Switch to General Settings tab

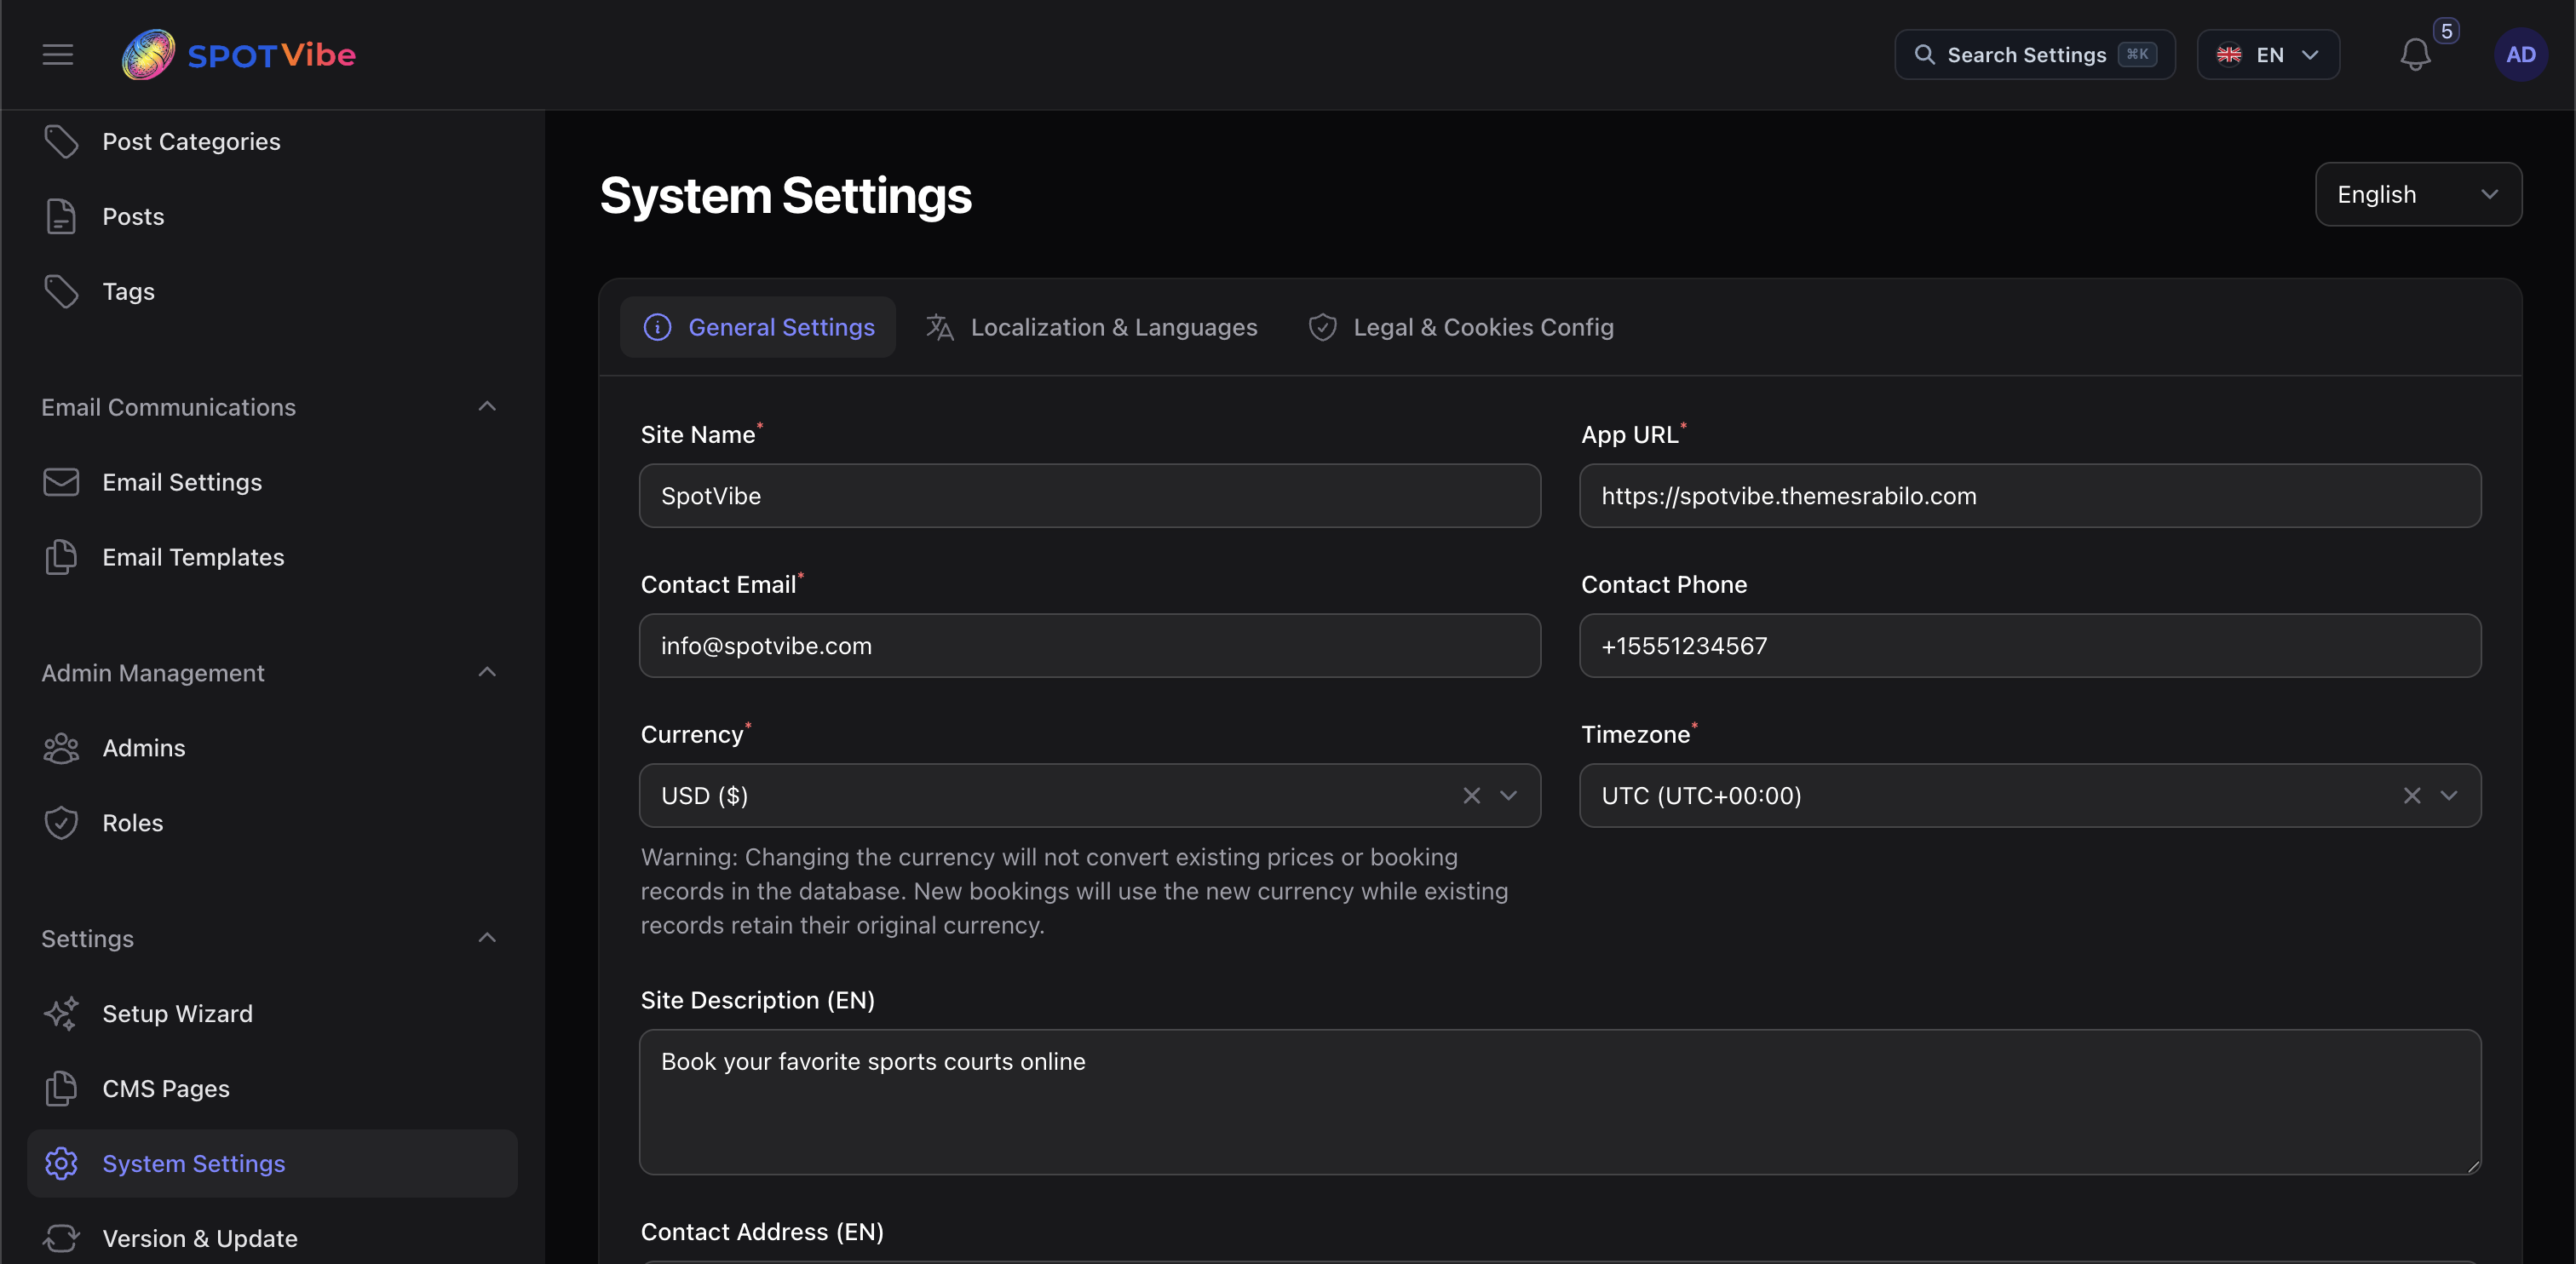758,327
